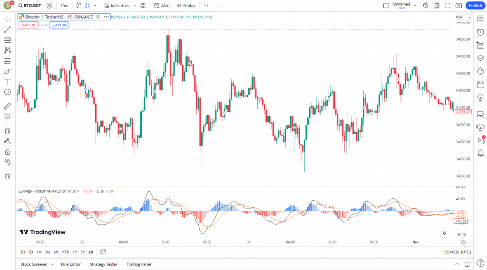Toggle magnet mode for drawings
The height and width of the screenshot is (270, 487).
[8, 130]
